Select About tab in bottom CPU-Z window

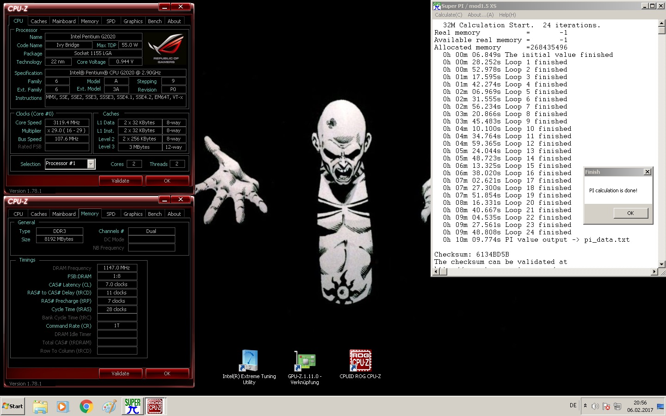pyautogui.click(x=174, y=214)
